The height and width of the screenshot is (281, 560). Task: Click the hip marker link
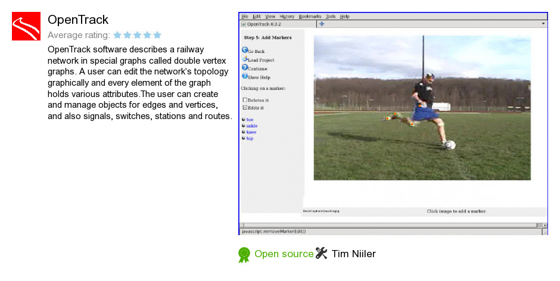click(250, 138)
